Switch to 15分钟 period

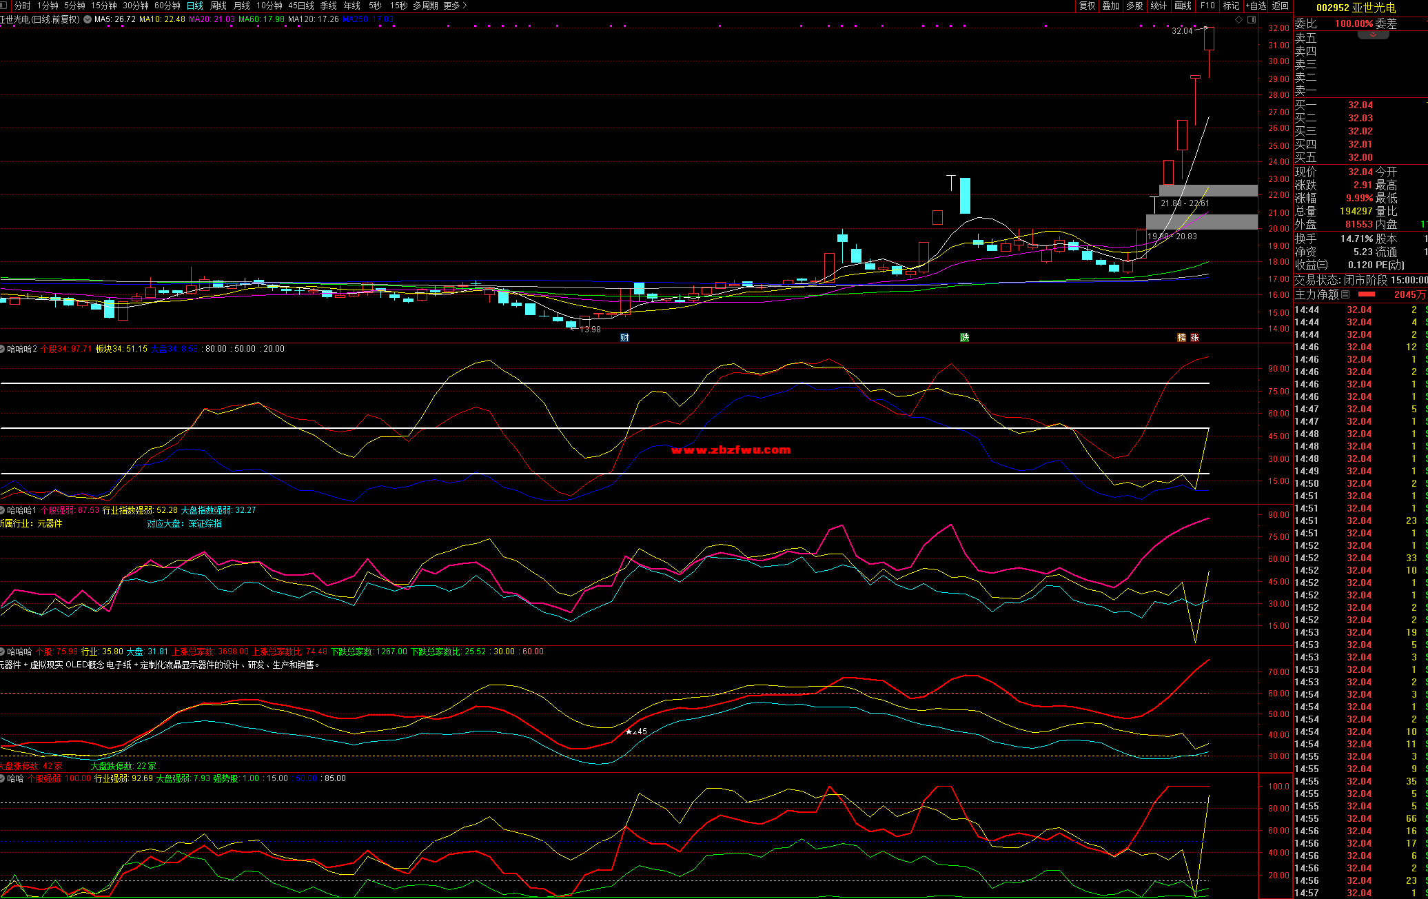point(104,6)
